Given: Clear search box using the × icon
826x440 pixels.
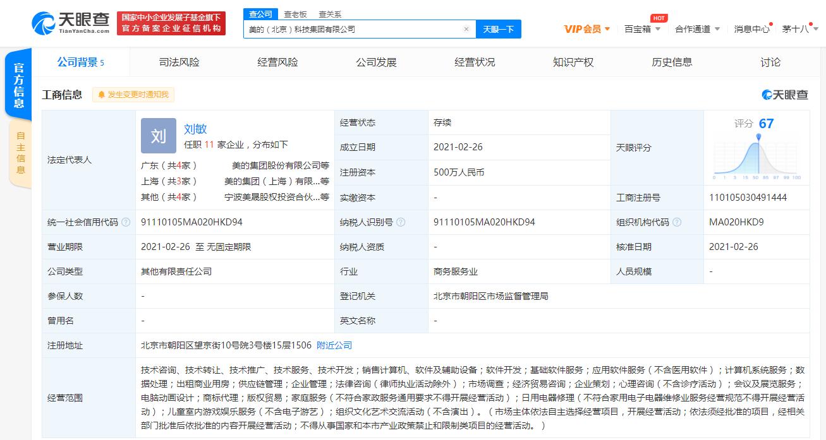Looking at the screenshot, I should pos(466,29).
